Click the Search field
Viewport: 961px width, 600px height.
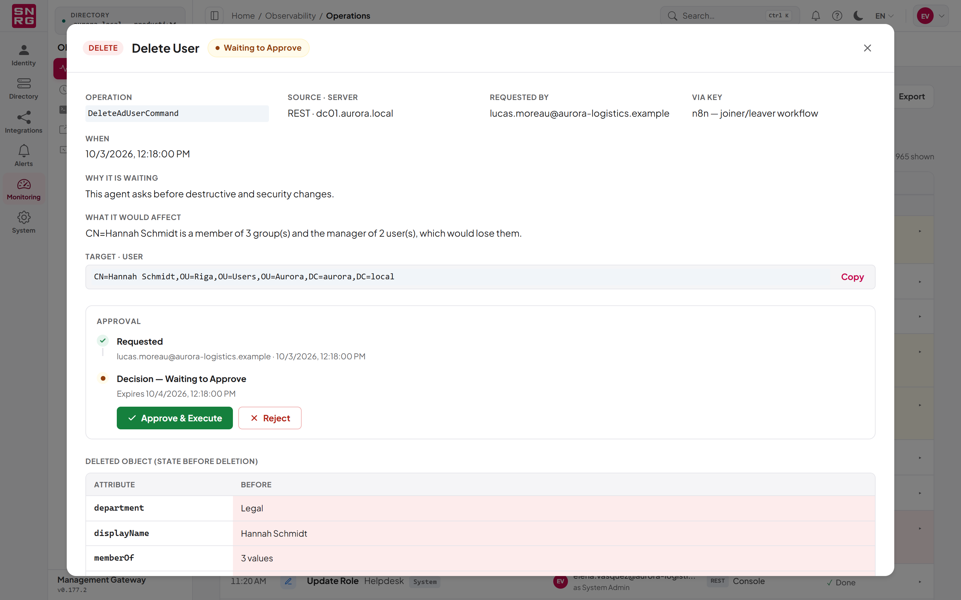click(x=730, y=16)
